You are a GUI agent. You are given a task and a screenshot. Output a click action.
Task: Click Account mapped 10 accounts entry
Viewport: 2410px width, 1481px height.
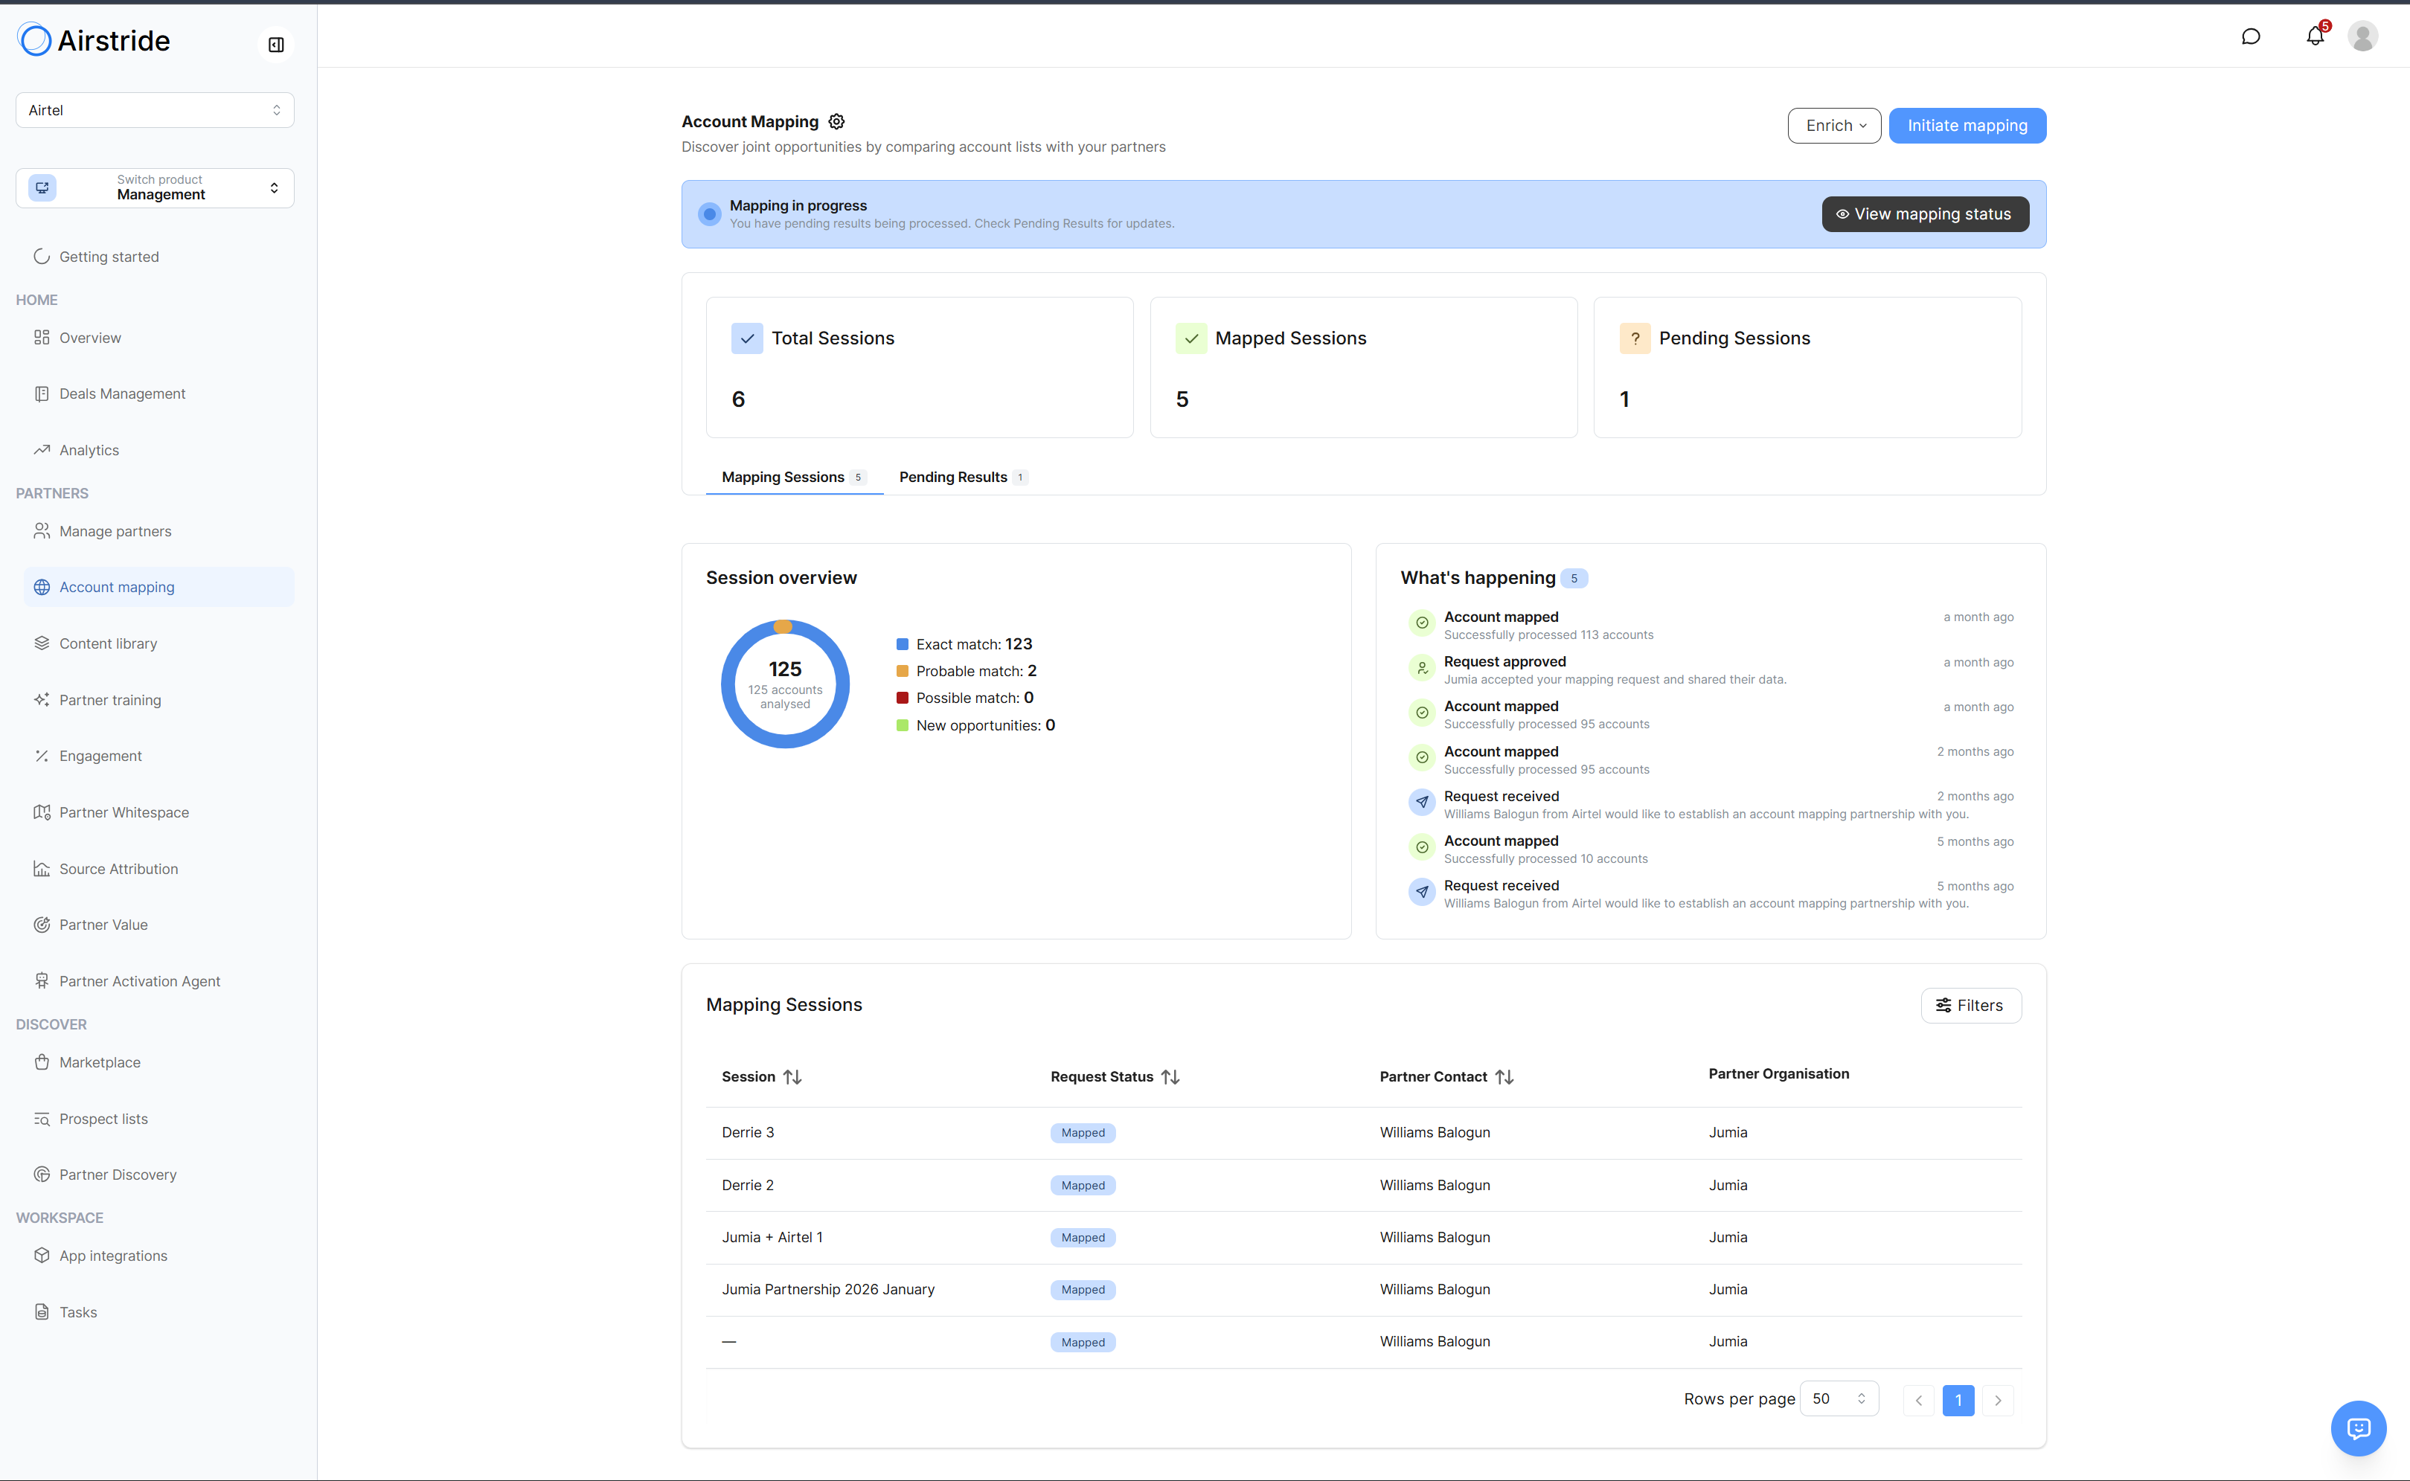point(1711,849)
